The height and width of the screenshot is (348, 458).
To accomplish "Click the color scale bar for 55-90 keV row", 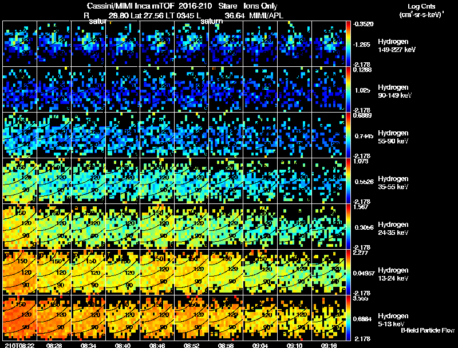I will [x=348, y=135].
